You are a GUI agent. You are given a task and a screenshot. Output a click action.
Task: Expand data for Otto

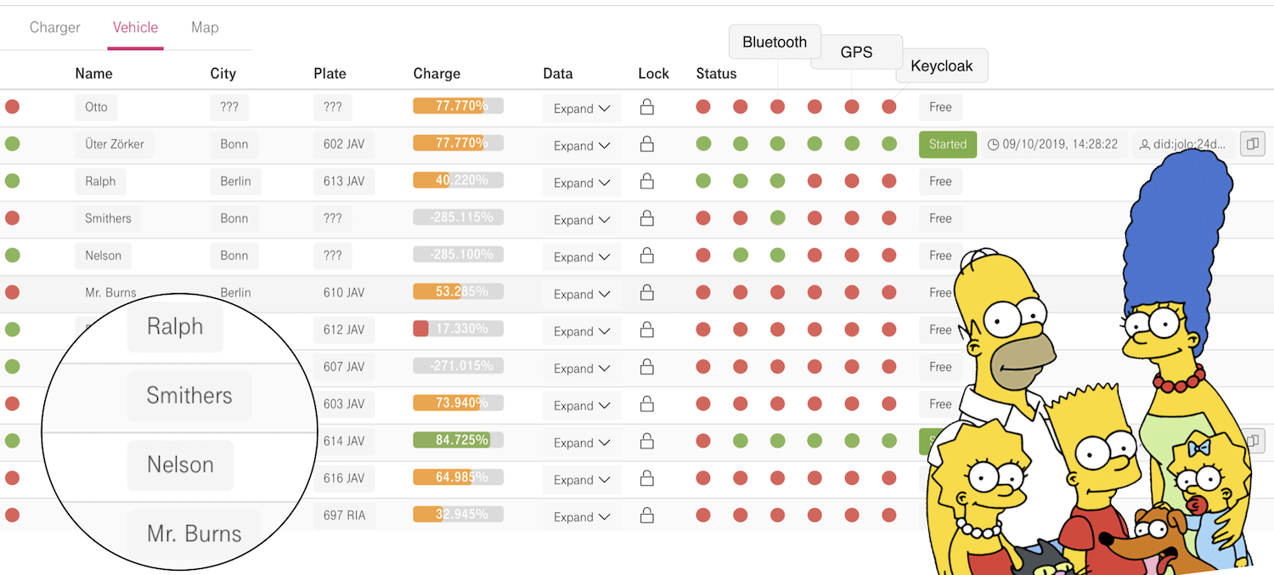tap(582, 109)
